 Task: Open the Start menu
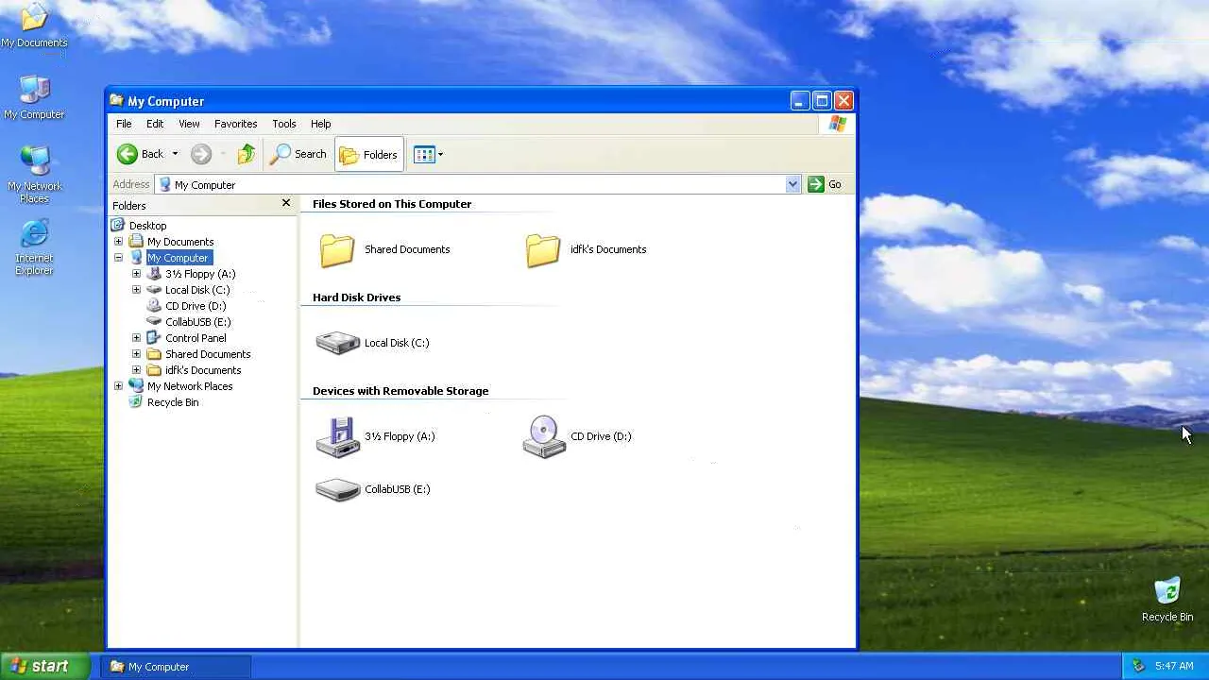44,666
